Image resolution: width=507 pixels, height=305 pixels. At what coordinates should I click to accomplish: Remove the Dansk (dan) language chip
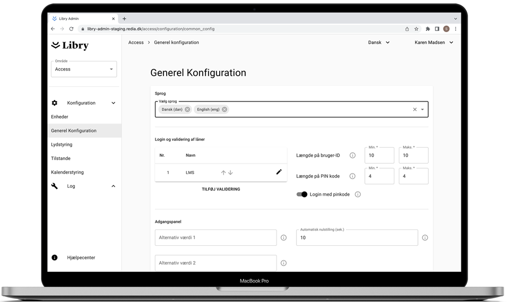[x=188, y=109]
